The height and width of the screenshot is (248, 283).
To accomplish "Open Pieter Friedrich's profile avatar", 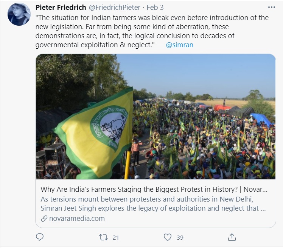I will (x=19, y=14).
